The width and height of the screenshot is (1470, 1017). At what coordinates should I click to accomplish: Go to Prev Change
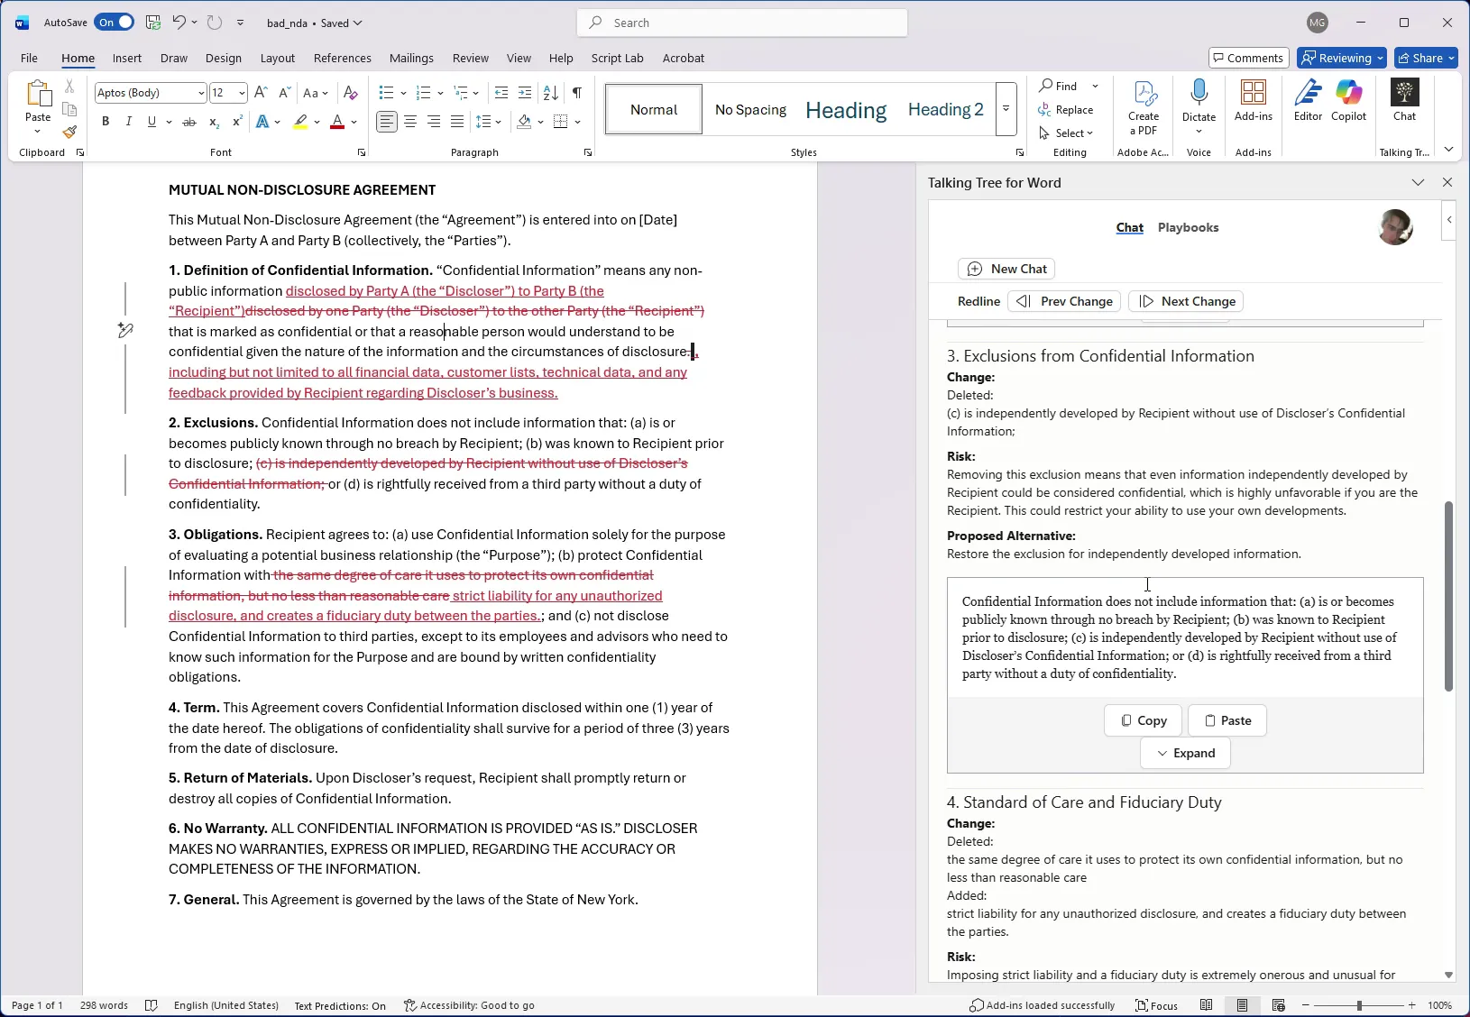point(1064,301)
